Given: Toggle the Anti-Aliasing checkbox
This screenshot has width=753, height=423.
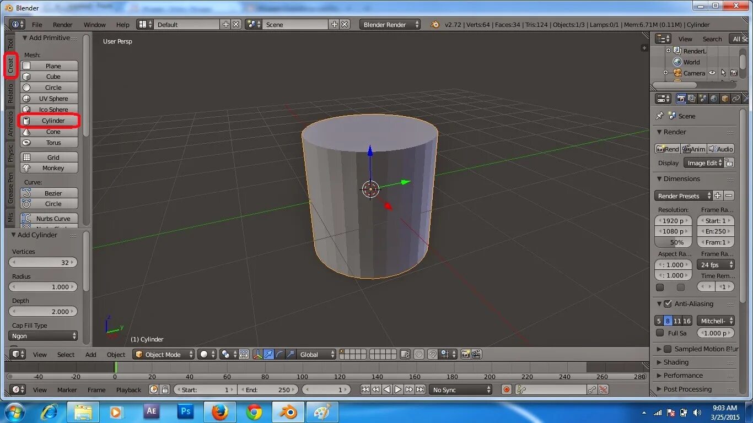Looking at the screenshot, I should (668, 303).
